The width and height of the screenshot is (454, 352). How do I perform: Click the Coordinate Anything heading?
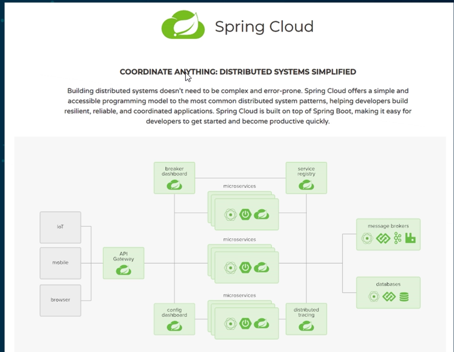(x=238, y=72)
